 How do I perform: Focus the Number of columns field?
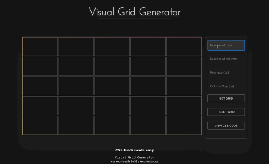click(226, 59)
